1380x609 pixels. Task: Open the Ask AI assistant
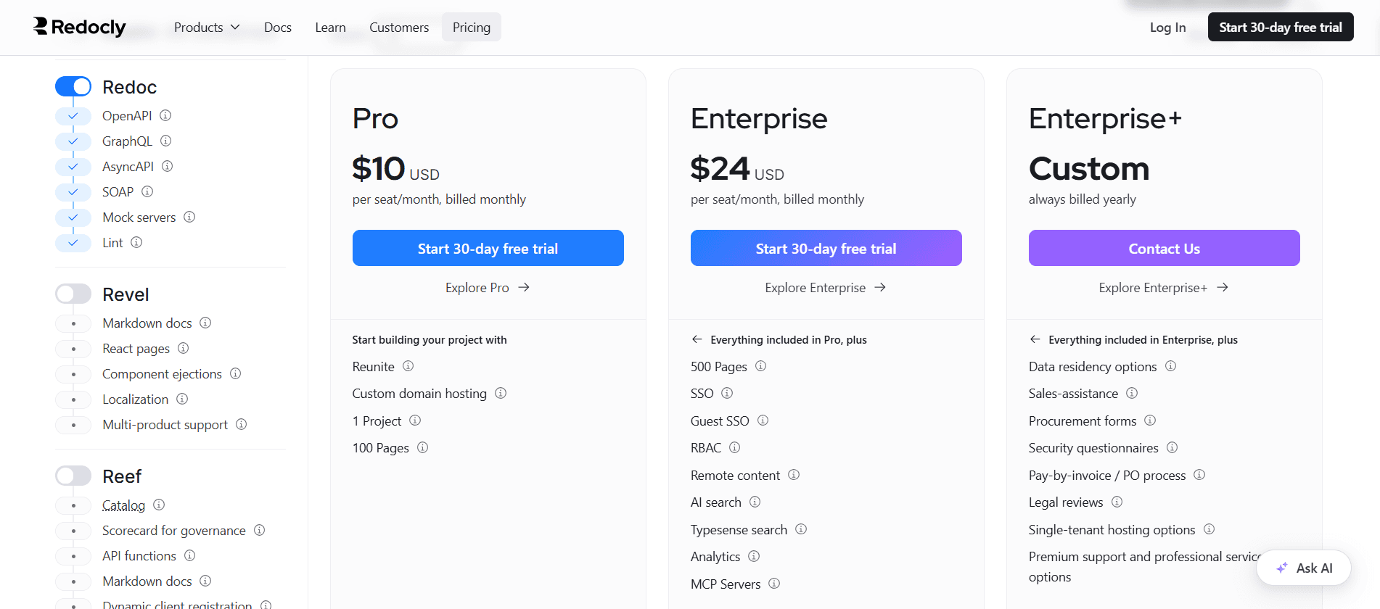point(1304,568)
